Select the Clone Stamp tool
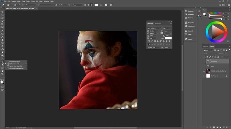231x129 pixels. (x=3, y=40)
